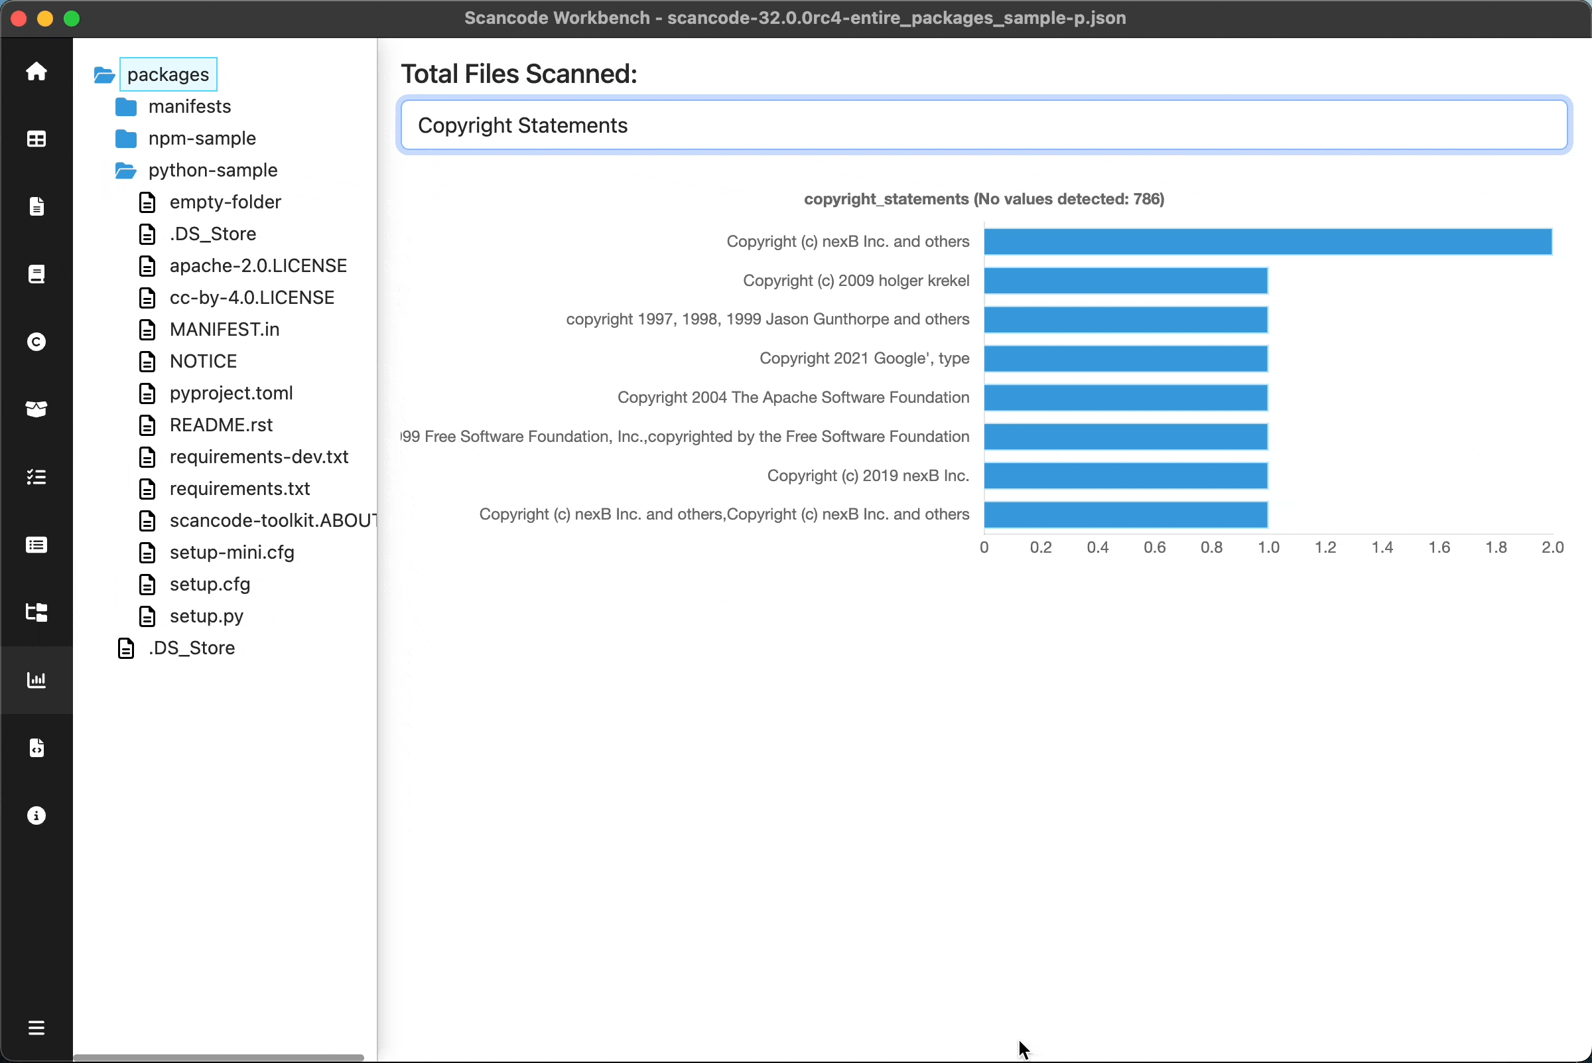Select apache-2.0.LICENSE file
Viewport: 1592px width, 1063px height.
pos(258,265)
